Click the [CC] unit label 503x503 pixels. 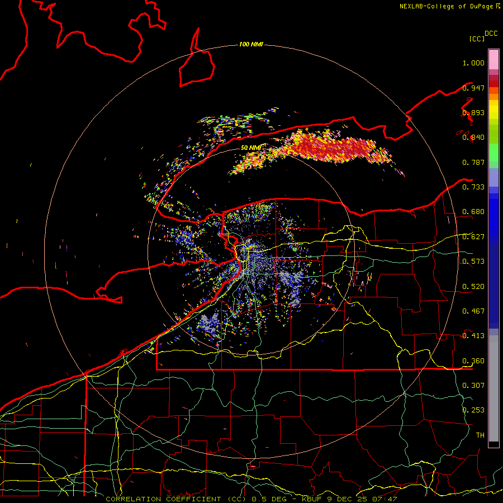coord(477,39)
